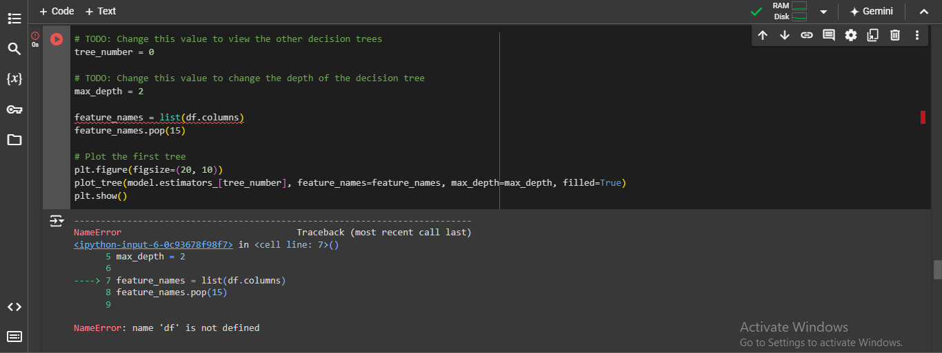This screenshot has height=353, width=942.
Task: Click the red error marker in editor gutter
Action: pos(923,117)
